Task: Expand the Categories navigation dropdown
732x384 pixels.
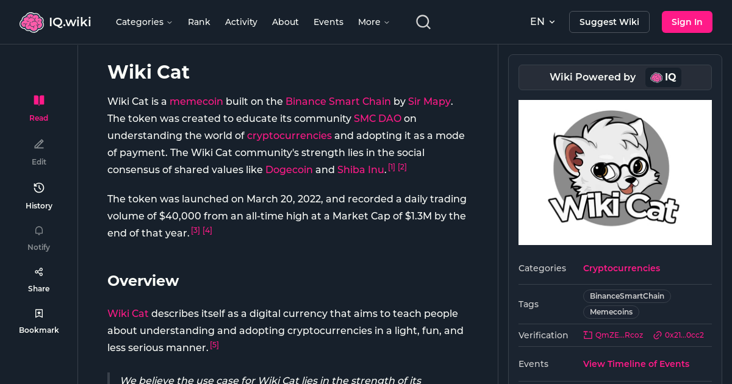Action: (x=144, y=22)
